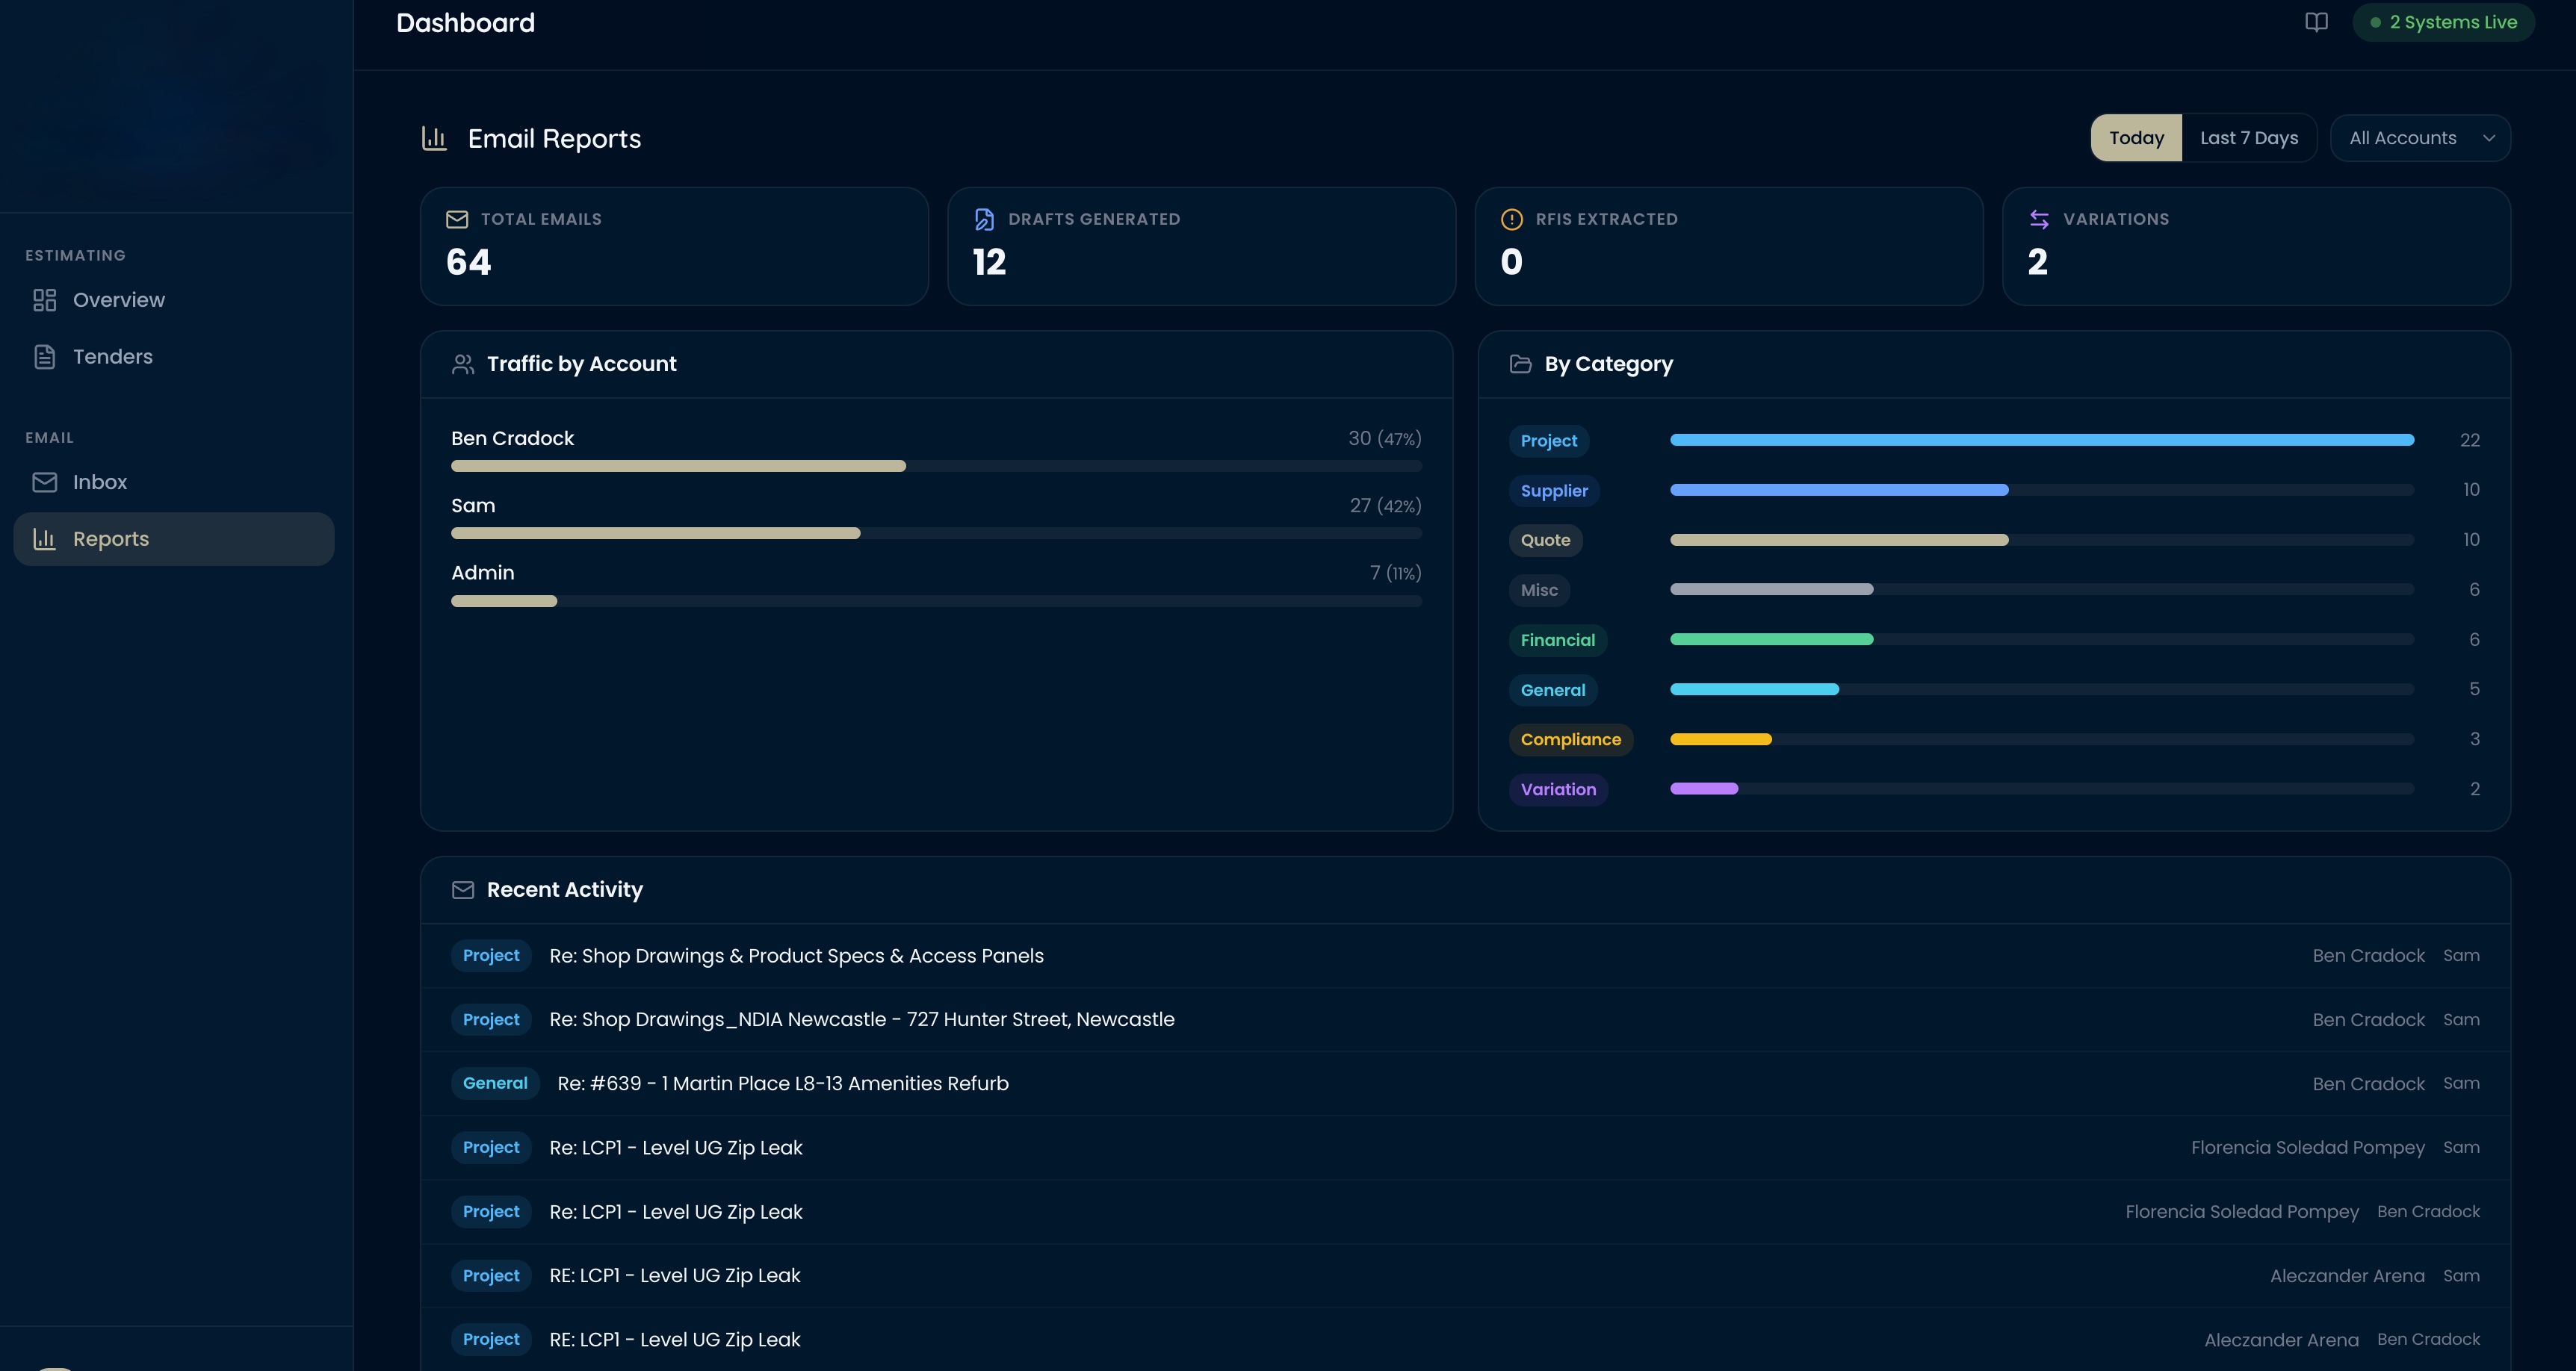Click the green status dot beside Systems Live
Image resolution: width=2576 pixels, height=1371 pixels.
[x=2375, y=22]
